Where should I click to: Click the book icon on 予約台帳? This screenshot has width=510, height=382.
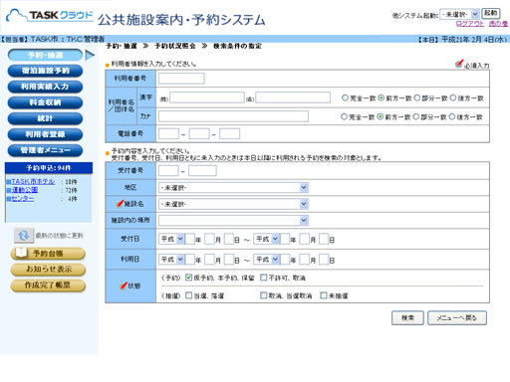pyautogui.click(x=21, y=253)
